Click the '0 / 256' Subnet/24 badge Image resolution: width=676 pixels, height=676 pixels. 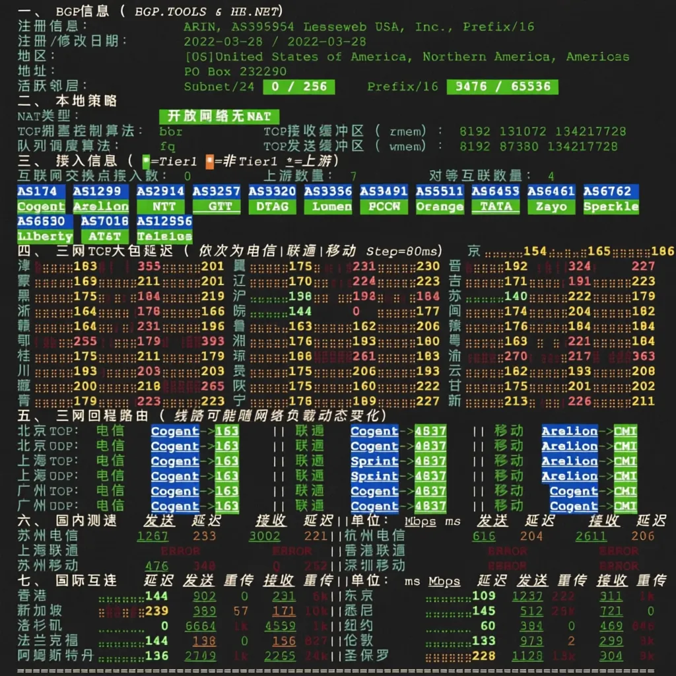pyautogui.click(x=299, y=86)
